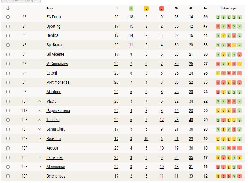Click Sporting's first red D result badge

pos(218,26)
